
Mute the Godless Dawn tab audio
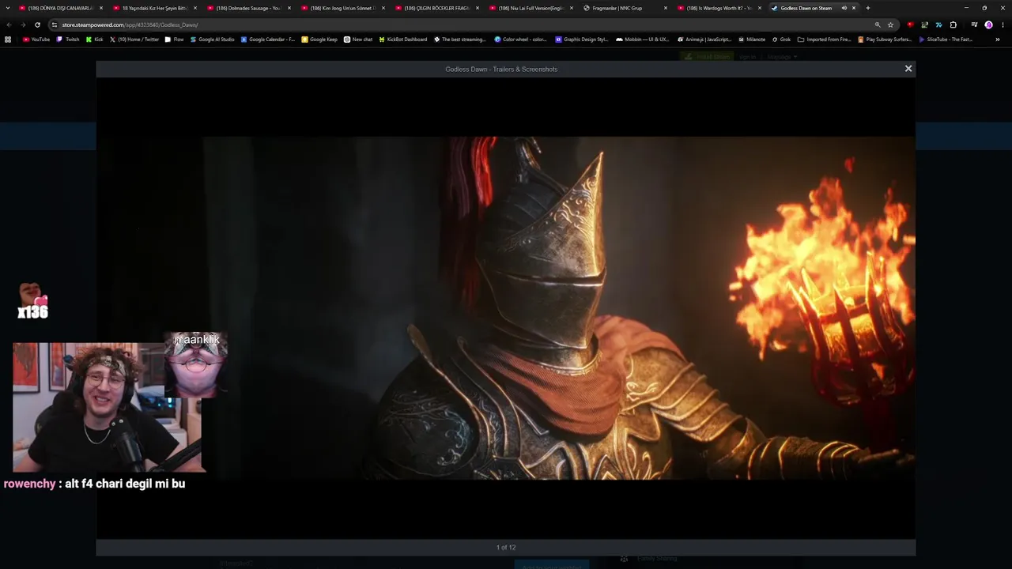click(844, 8)
